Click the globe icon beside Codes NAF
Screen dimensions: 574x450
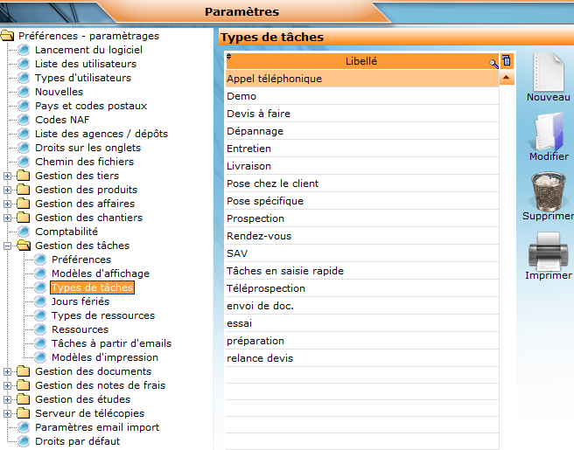pos(24,120)
